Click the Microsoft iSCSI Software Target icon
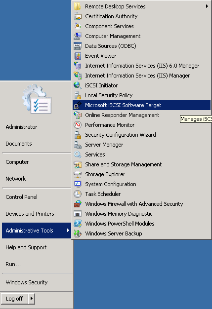 point(78,105)
